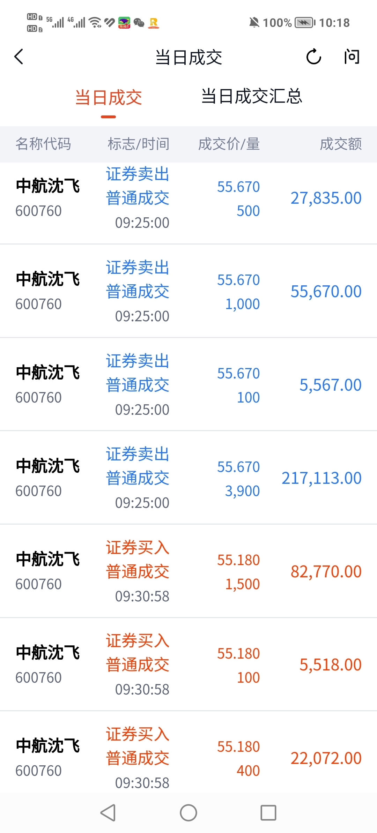The image size is (377, 833).
Task: Tap the back arrow icon
Action: (19, 57)
